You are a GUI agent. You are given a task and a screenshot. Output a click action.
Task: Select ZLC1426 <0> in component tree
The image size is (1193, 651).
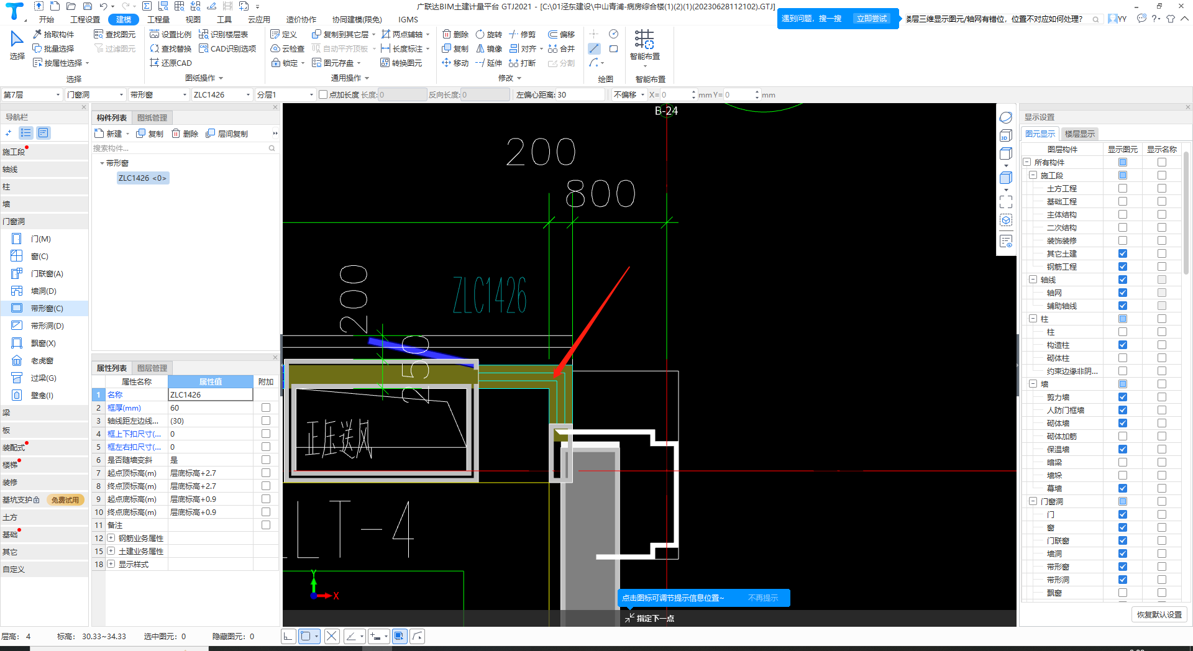142,178
